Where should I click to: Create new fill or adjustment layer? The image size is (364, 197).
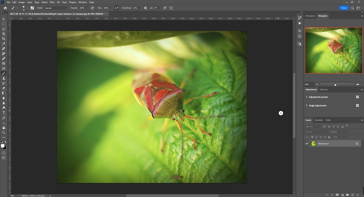[342, 195]
